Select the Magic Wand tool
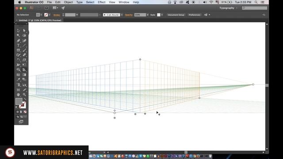This screenshot has width=283, height=159. click(x=19, y=35)
